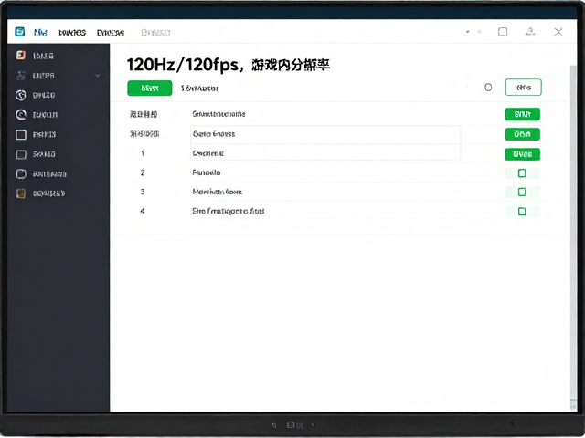Open the second tab in top bar
Image resolution: width=585 pixels, height=438 pixels.
pos(72,33)
